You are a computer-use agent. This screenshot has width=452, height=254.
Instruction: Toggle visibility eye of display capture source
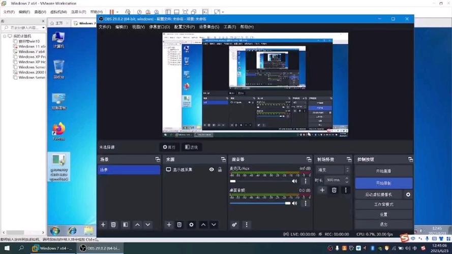212,170
